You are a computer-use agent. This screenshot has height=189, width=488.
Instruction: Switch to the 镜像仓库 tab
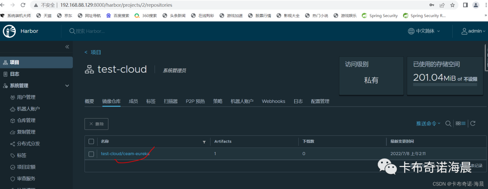pyautogui.click(x=112, y=101)
